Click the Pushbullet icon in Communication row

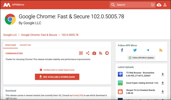tap(107, 53)
